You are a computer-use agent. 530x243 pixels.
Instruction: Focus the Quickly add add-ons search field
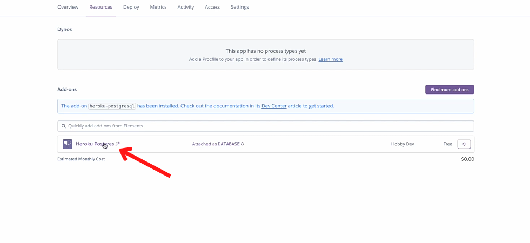click(266, 126)
